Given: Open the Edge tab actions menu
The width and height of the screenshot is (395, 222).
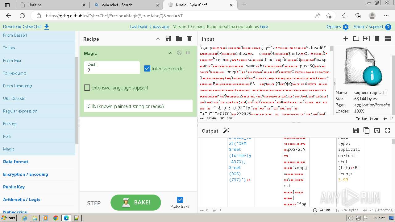Looking at the screenshot, I should point(7,5).
